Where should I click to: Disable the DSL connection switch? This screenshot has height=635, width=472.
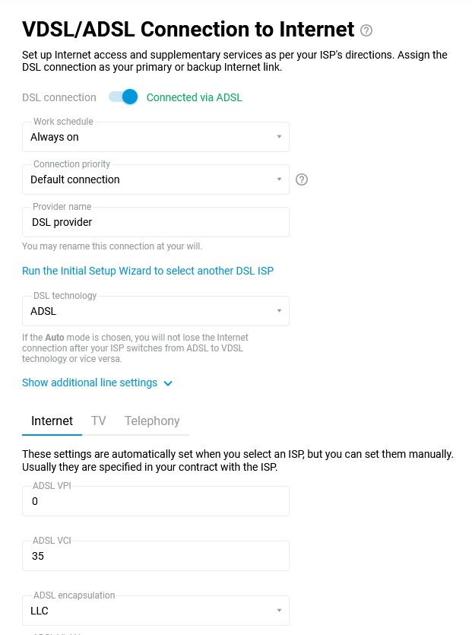122,97
